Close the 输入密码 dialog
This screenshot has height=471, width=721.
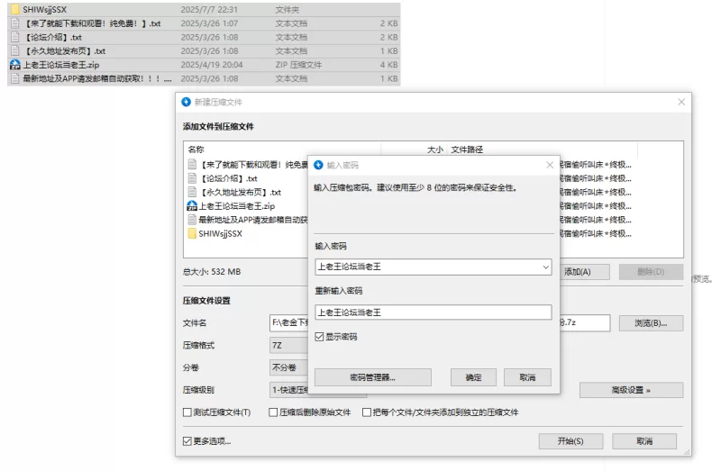550,165
